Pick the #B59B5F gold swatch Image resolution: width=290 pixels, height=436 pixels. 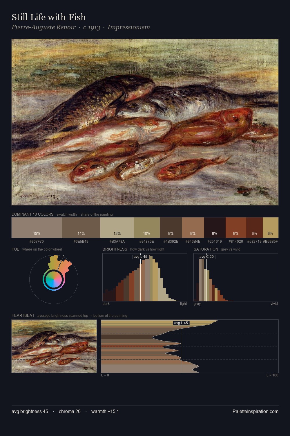point(271,228)
